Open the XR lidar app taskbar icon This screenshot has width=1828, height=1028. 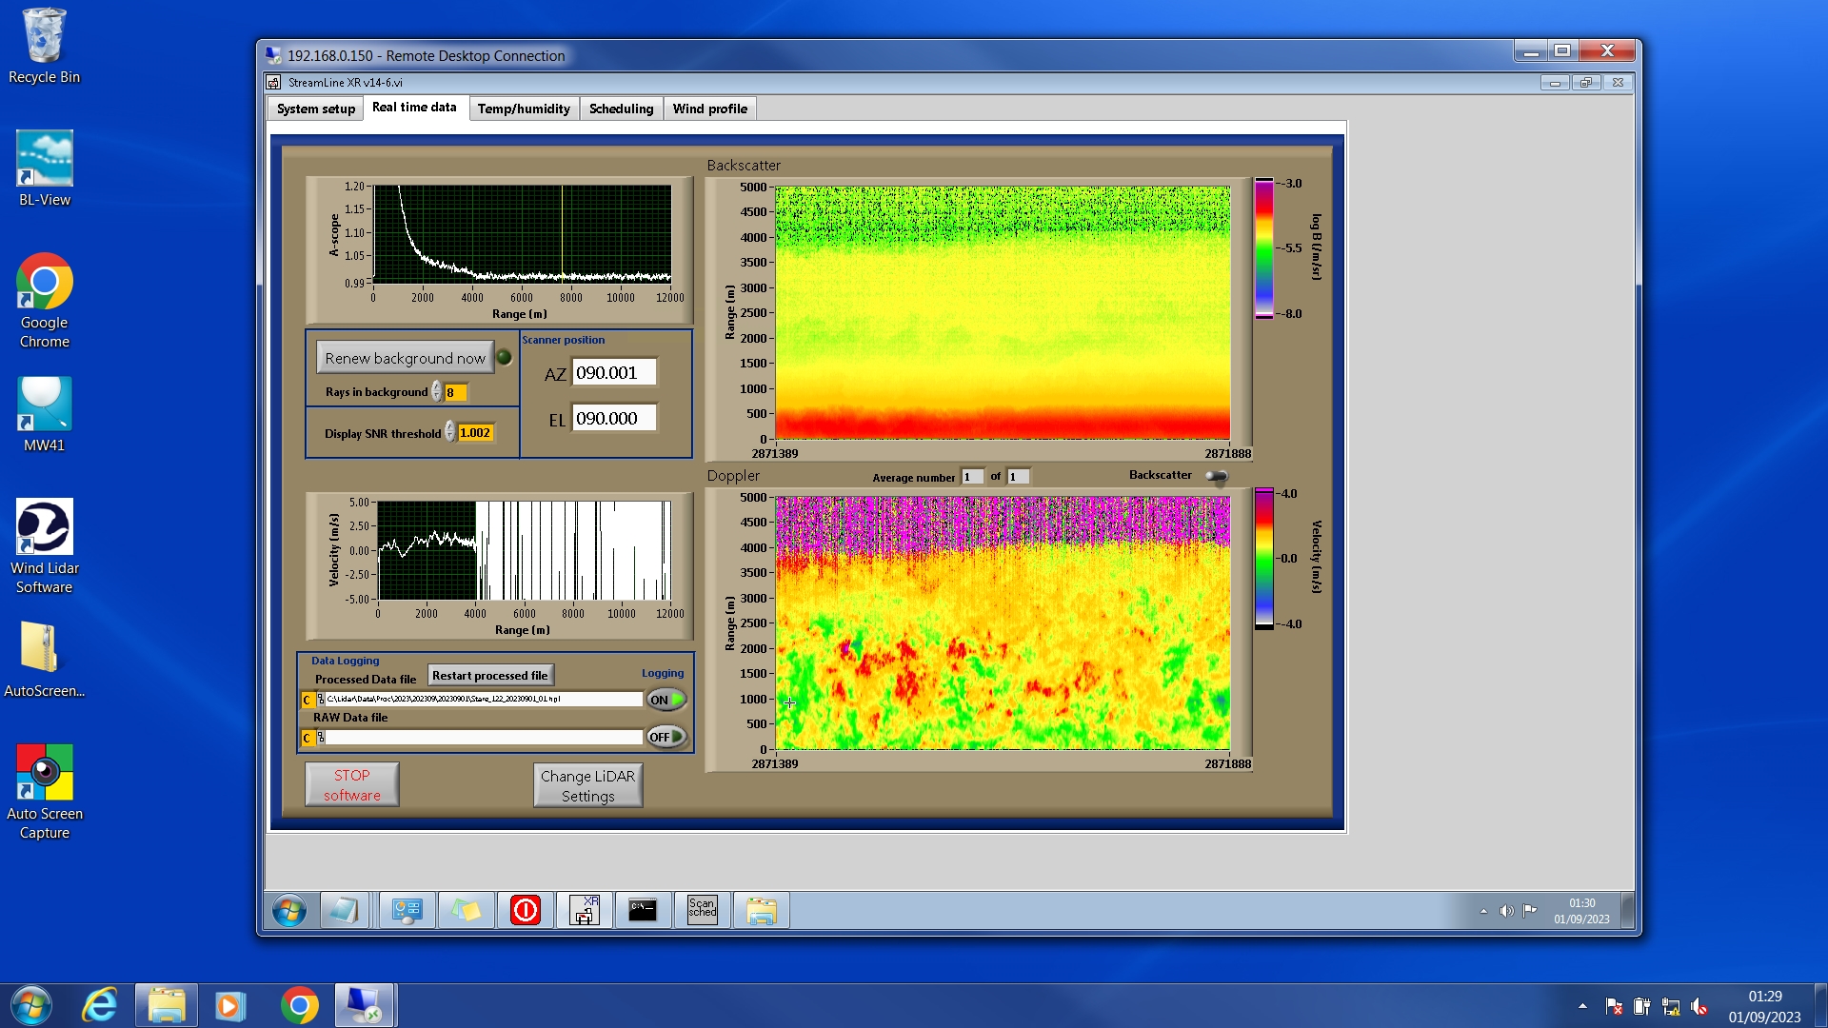[x=584, y=910]
